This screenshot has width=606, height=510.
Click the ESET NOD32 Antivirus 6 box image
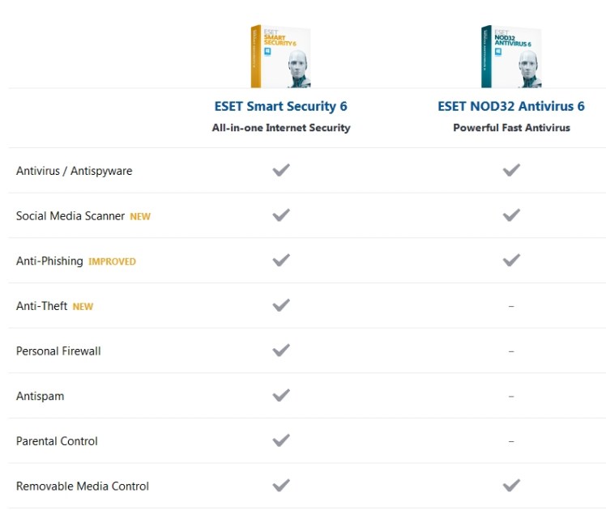point(511,56)
